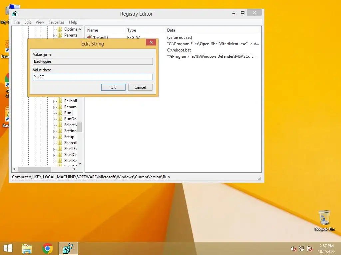Click the Open-Shell StartMenu.exe data entry
Screen dimensions: 341x255
[213, 44]
